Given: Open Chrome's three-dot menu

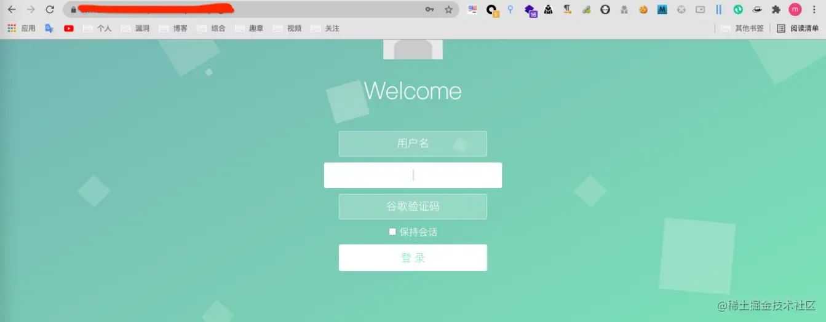Looking at the screenshot, I should [814, 10].
